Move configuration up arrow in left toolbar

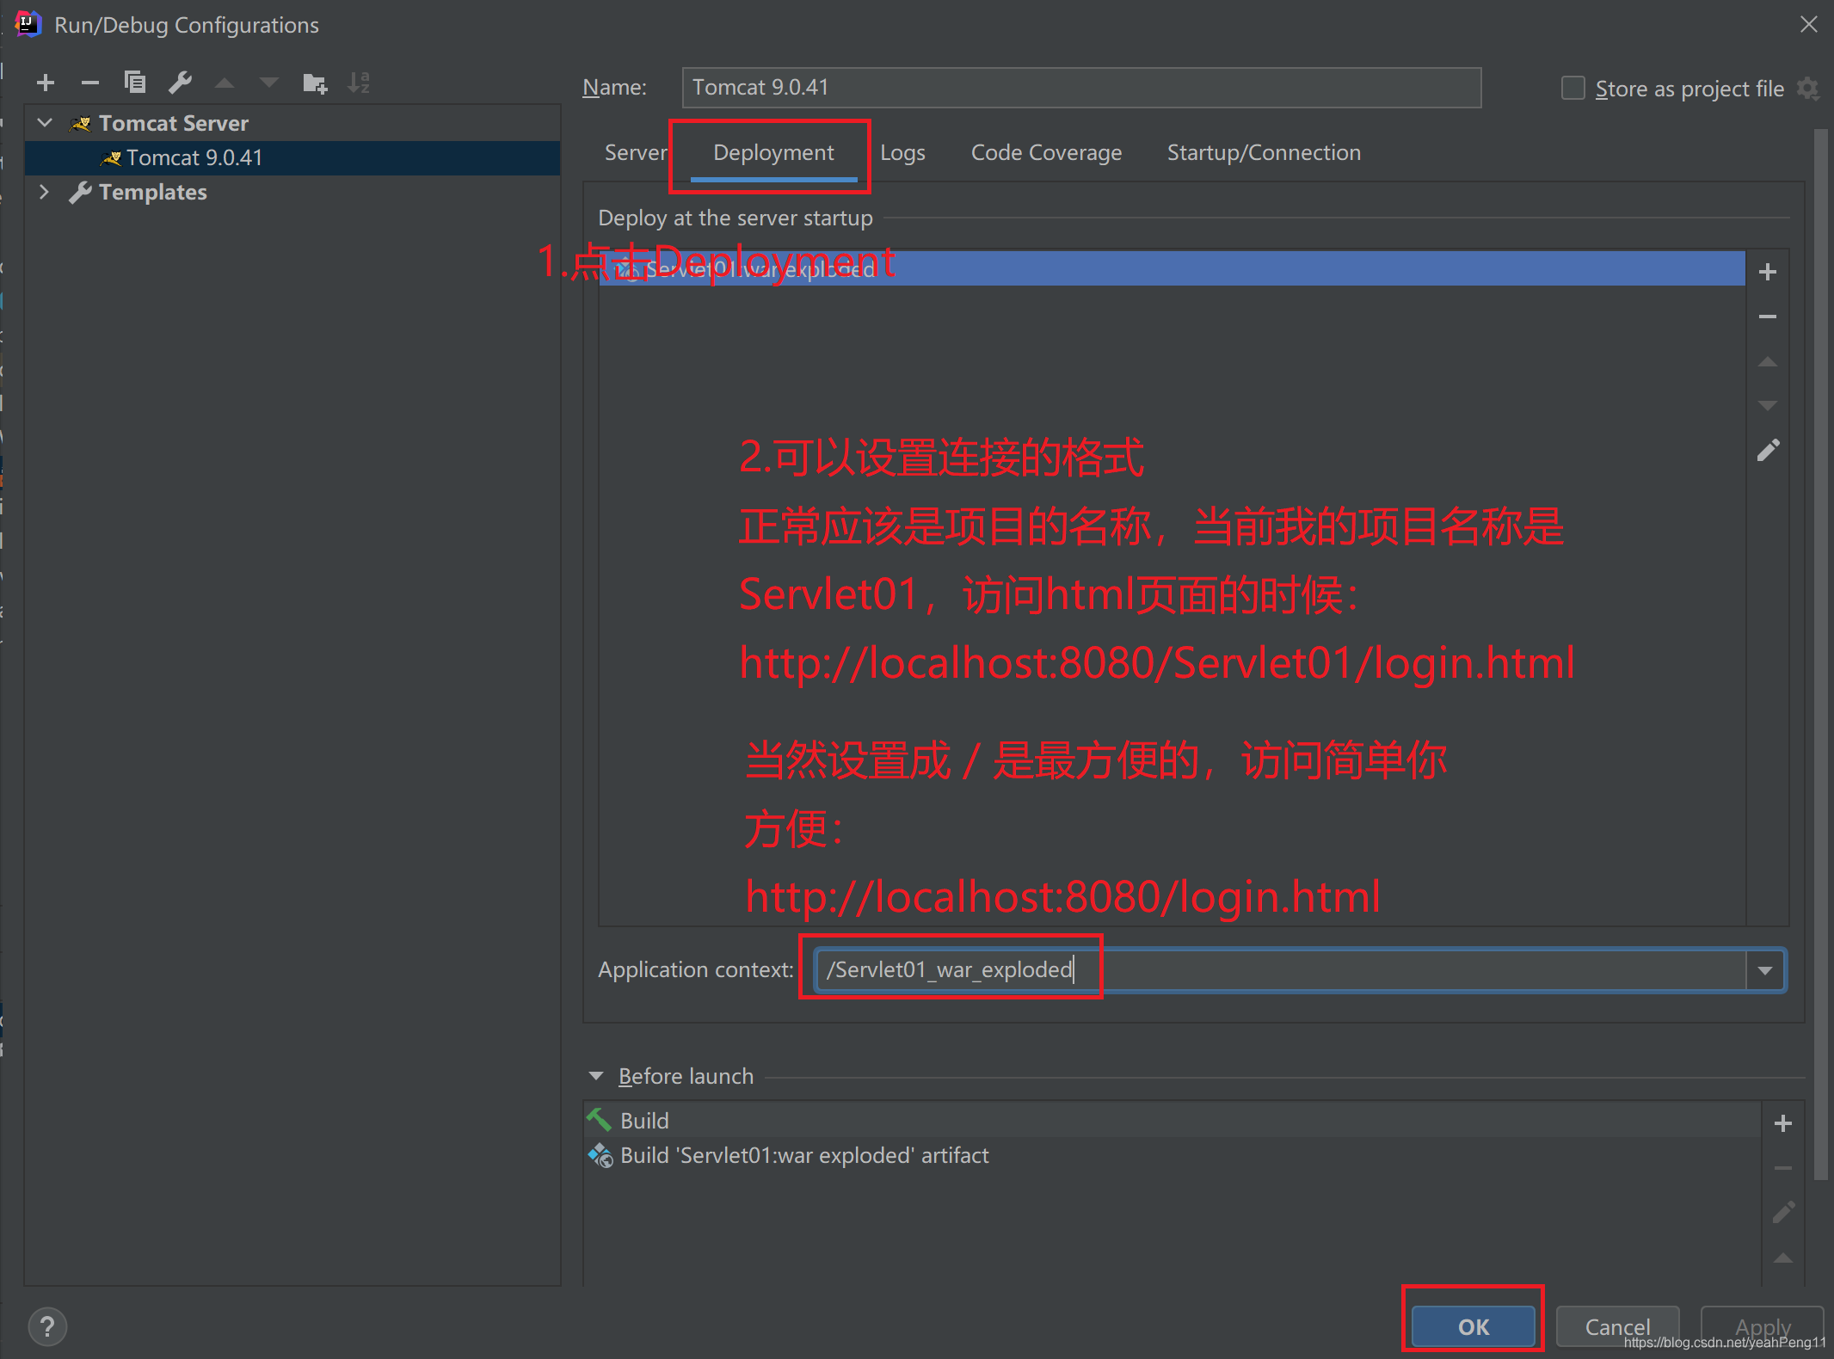[225, 83]
